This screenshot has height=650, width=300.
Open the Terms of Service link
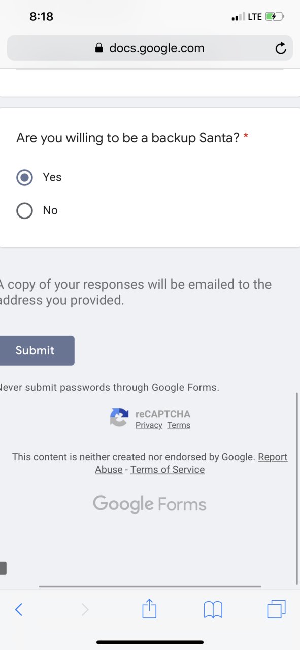(x=168, y=469)
